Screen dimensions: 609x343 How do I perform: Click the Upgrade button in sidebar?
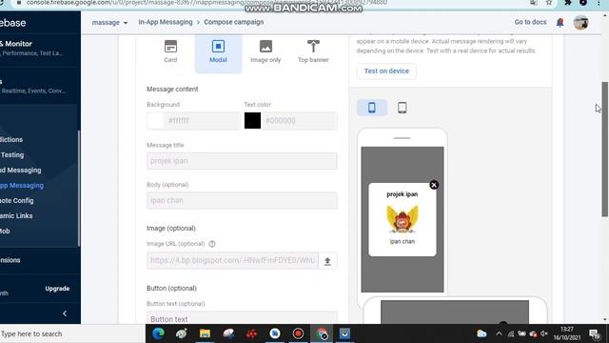pos(57,289)
